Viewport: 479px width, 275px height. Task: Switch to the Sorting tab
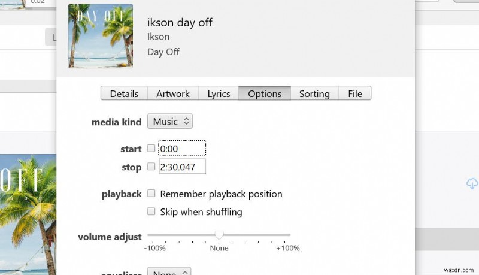pyautogui.click(x=314, y=93)
